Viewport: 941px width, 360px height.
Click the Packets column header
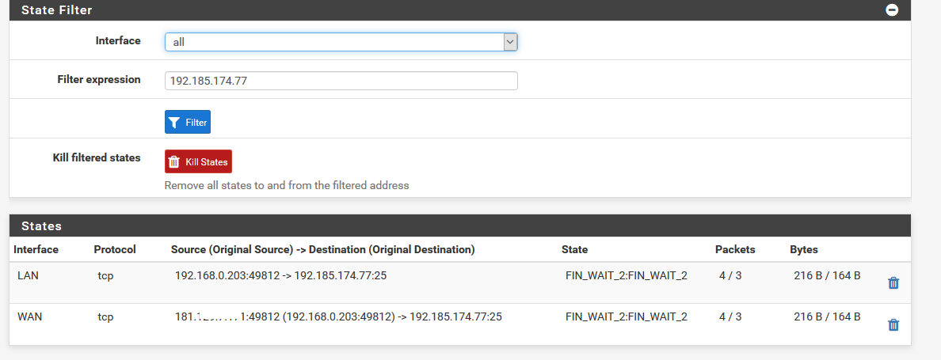pyautogui.click(x=735, y=250)
